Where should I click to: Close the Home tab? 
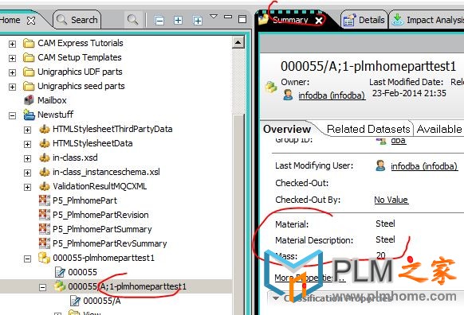point(31,21)
